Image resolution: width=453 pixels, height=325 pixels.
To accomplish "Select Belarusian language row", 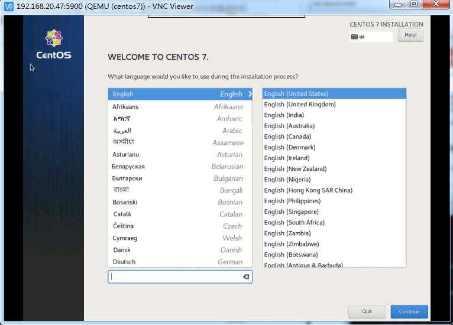I will point(180,167).
